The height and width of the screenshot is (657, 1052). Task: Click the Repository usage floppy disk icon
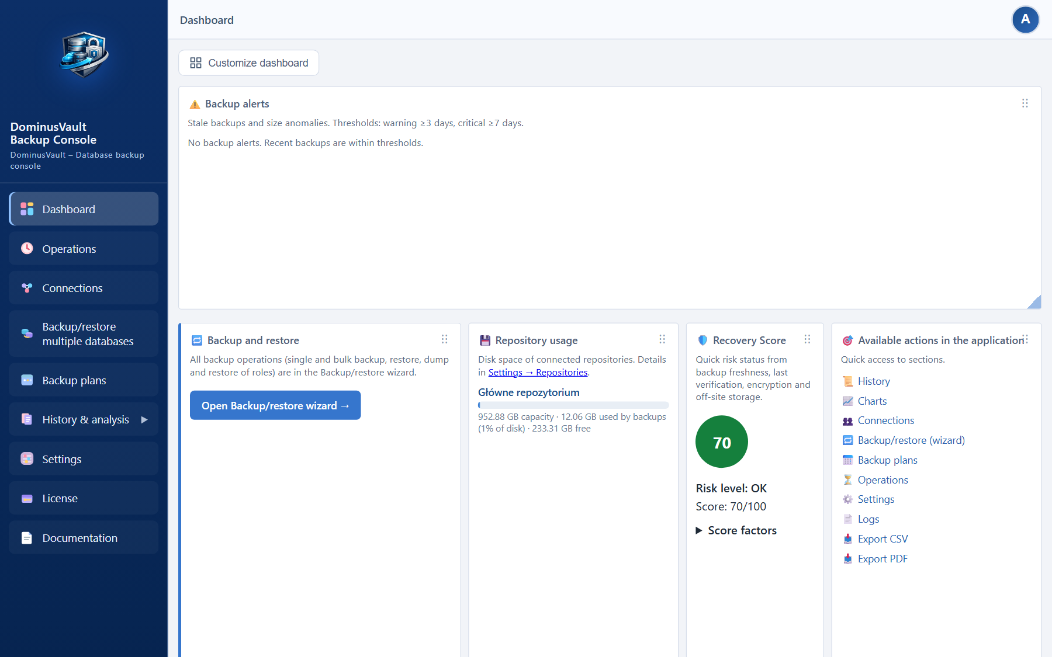485,340
